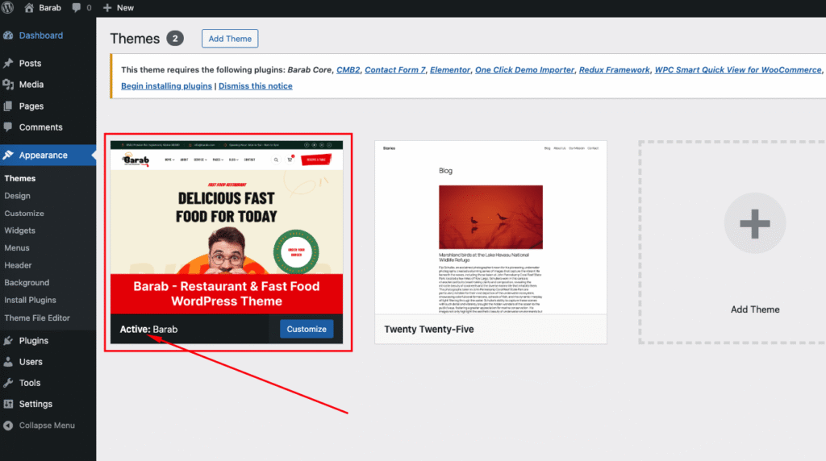Select the Twenty Twenty-Five theme thumbnail
Image resolution: width=826 pixels, height=461 pixels.
tap(490, 227)
